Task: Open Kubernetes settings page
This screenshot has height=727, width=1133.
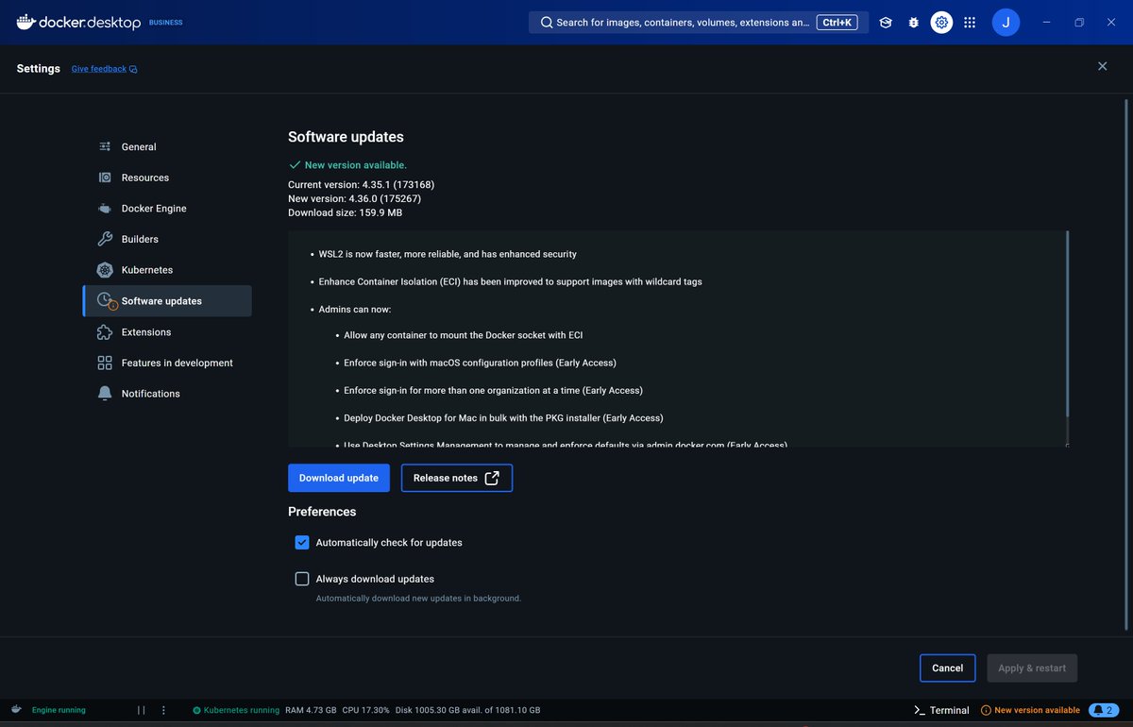Action: [x=167, y=270]
